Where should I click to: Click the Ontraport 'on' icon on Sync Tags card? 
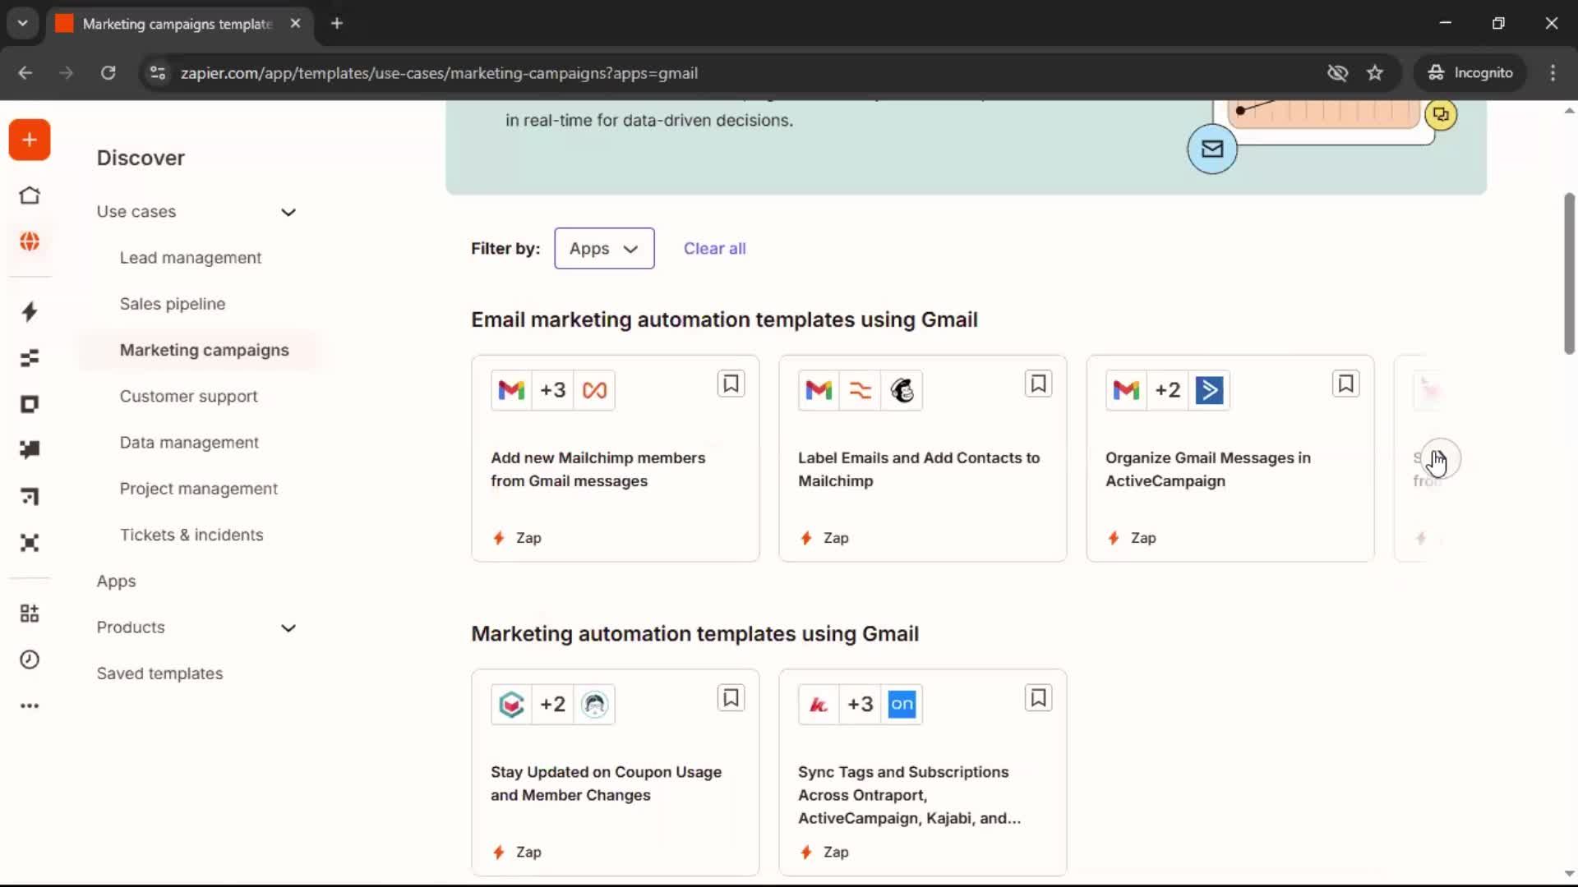point(902,705)
